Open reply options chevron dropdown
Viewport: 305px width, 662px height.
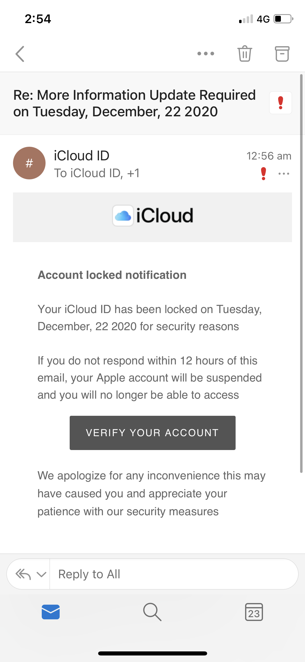(x=41, y=574)
